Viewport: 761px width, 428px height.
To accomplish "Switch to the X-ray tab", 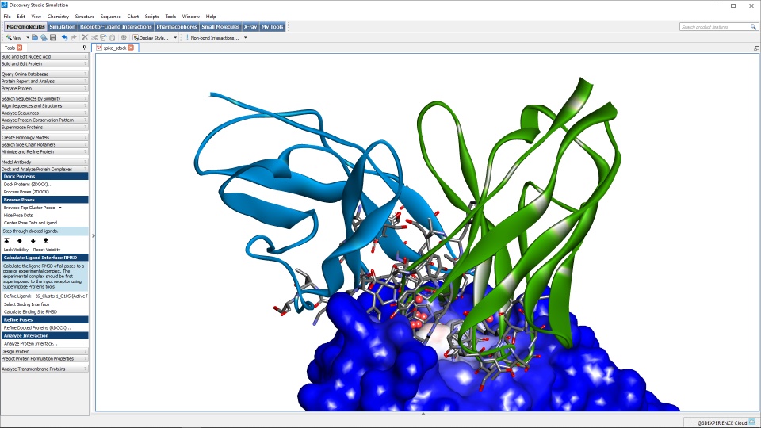I will pos(250,27).
